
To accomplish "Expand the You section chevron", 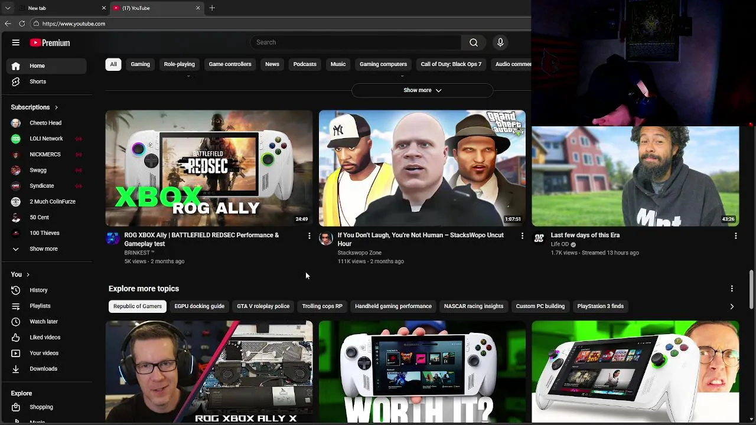I will (28, 274).
